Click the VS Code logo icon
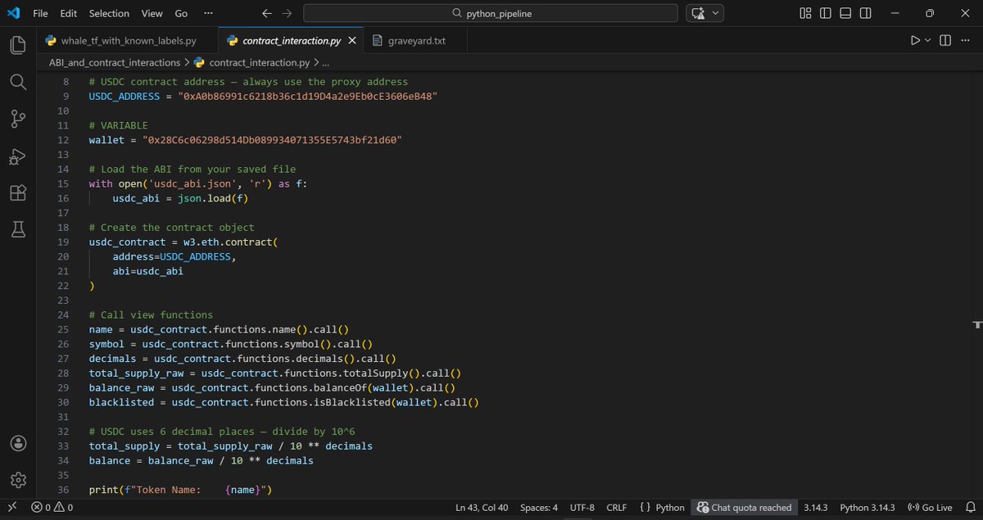Screen dimensions: 983x520 click(13, 13)
